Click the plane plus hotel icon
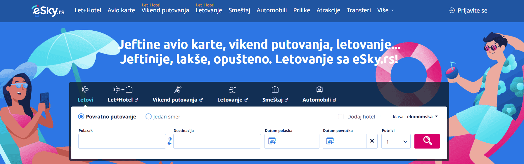Screen dimensions: 524x164 123,89
